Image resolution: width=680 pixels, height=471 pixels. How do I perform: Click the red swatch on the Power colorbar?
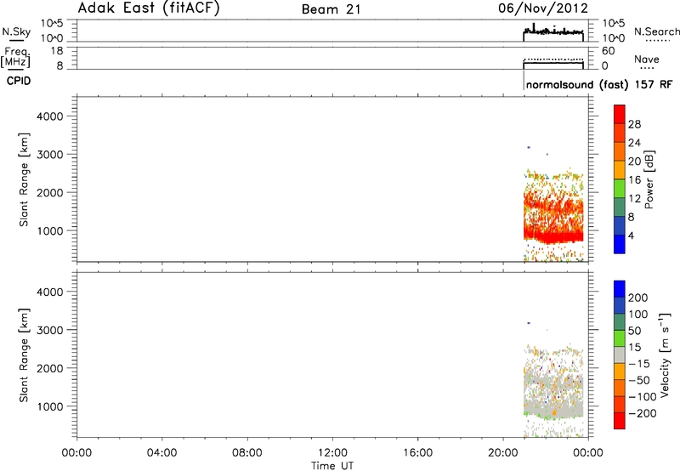[x=620, y=114]
